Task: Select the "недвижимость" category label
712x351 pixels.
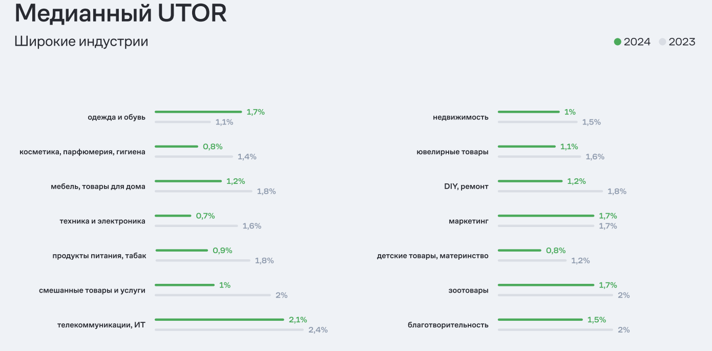Action: tap(460, 117)
